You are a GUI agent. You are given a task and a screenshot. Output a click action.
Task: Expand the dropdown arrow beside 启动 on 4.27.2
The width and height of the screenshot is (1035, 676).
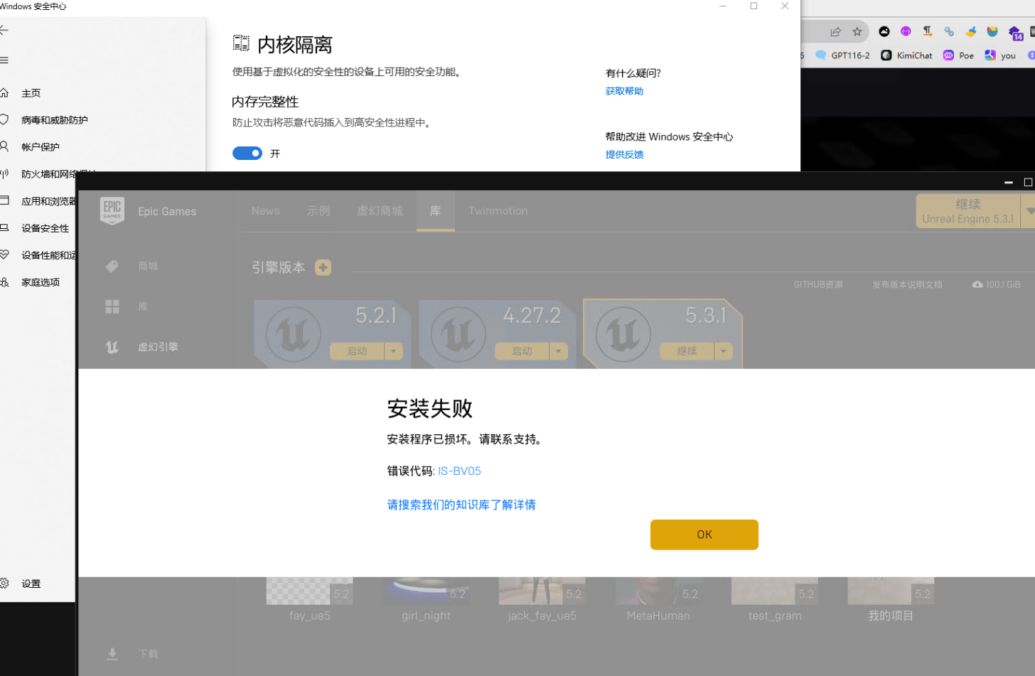[x=559, y=351]
